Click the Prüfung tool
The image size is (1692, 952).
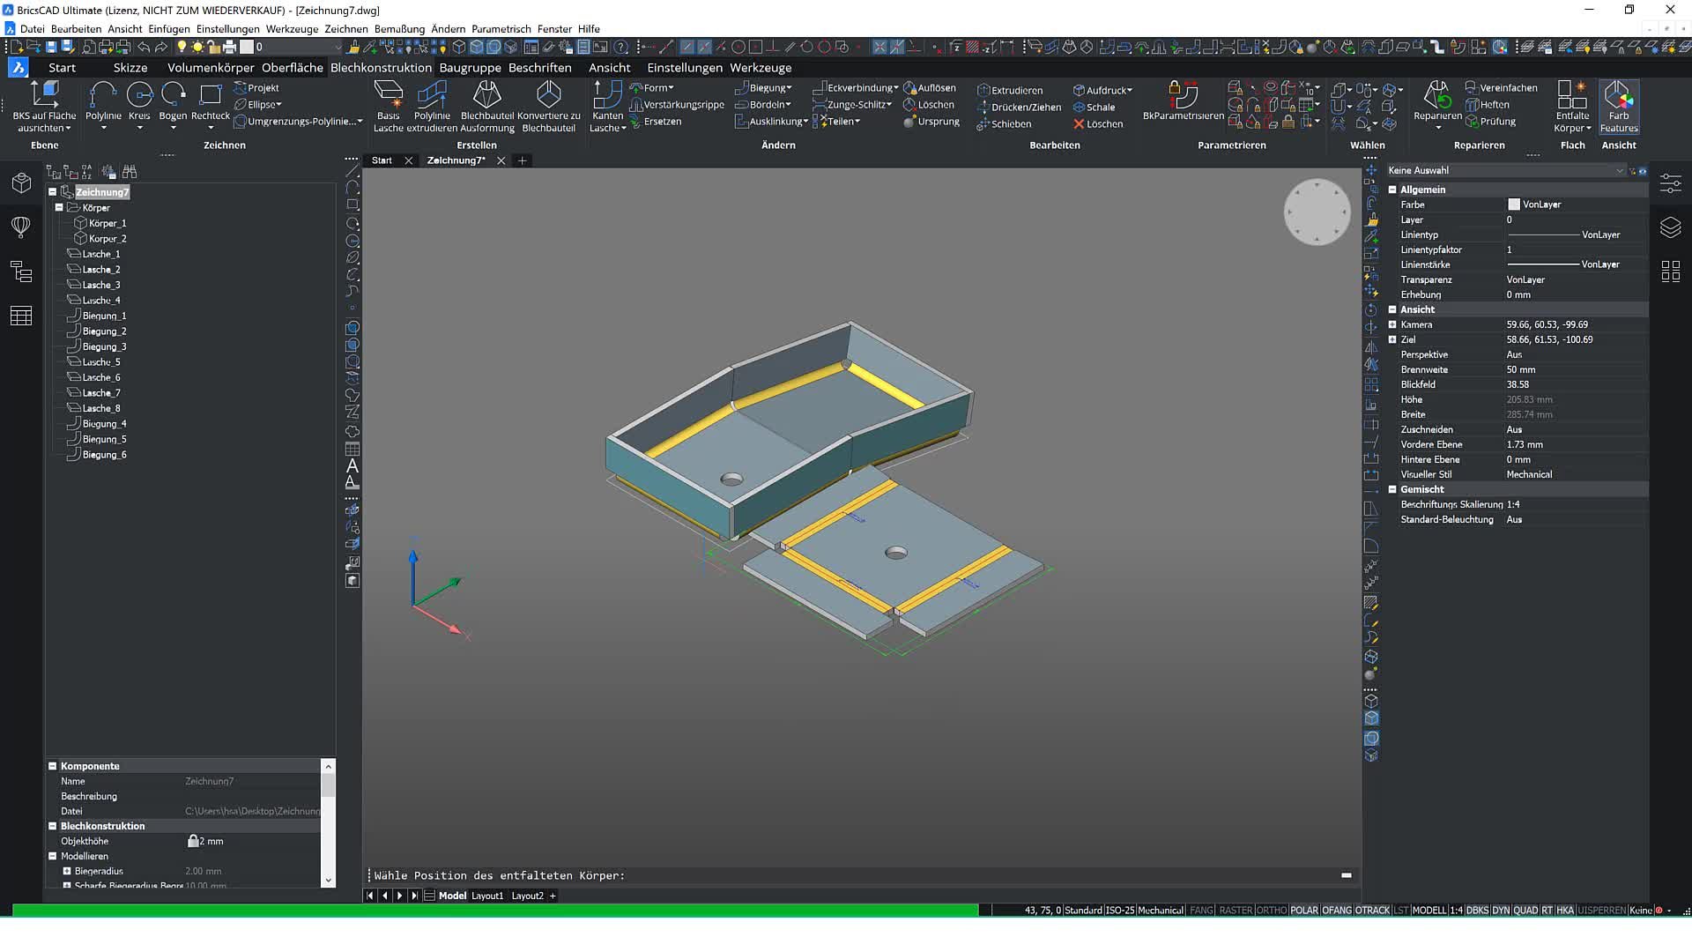coord(1490,122)
